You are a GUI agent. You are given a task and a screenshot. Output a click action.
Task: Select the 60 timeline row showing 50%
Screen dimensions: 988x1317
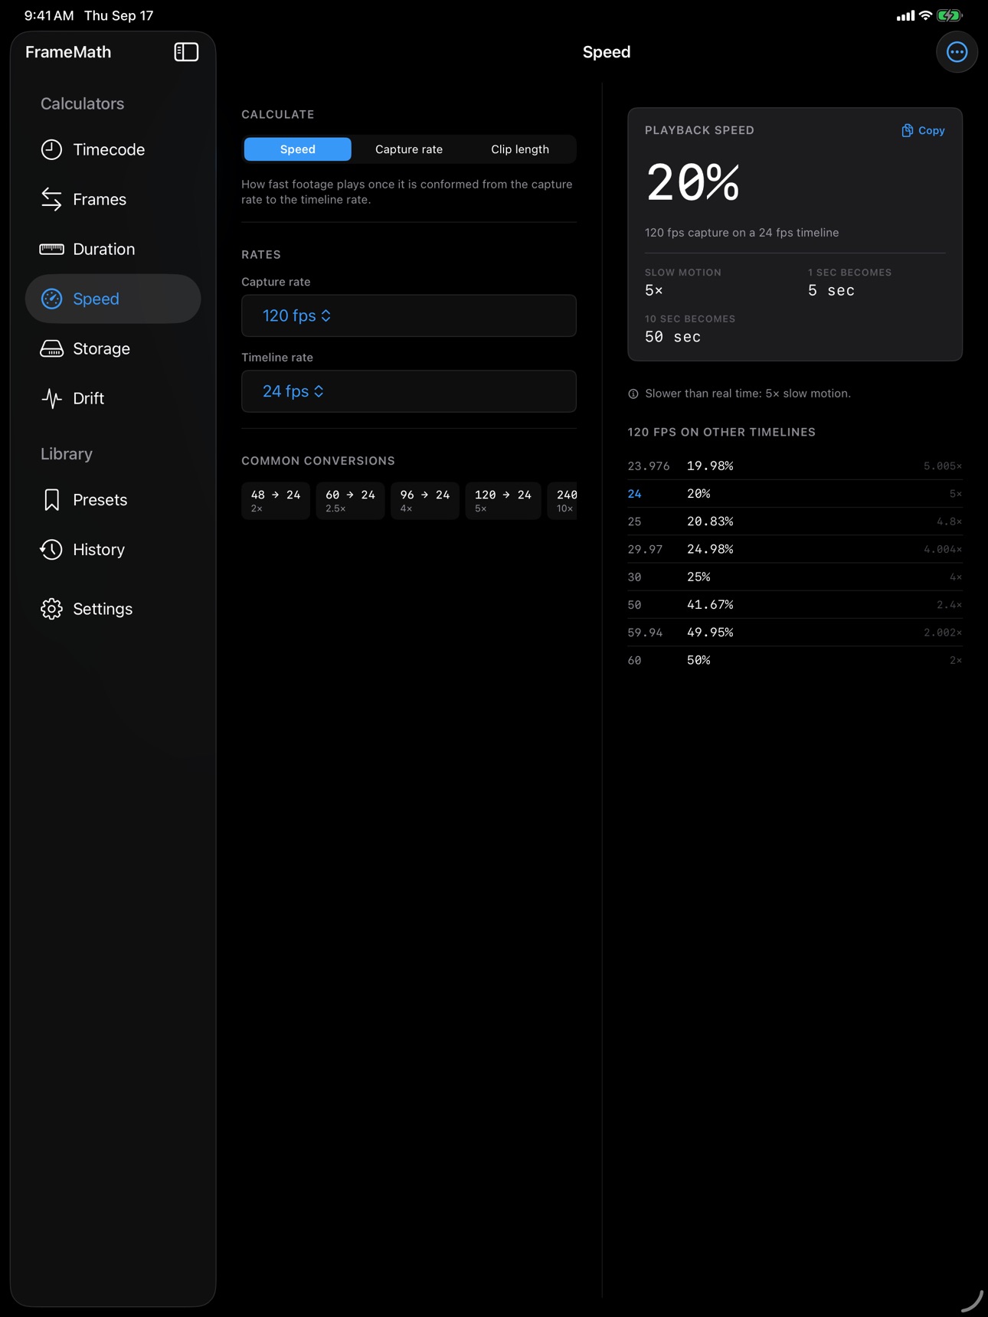click(795, 660)
